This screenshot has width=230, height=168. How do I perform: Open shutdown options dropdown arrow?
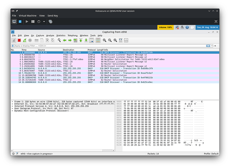pyautogui.click(x=44, y=22)
